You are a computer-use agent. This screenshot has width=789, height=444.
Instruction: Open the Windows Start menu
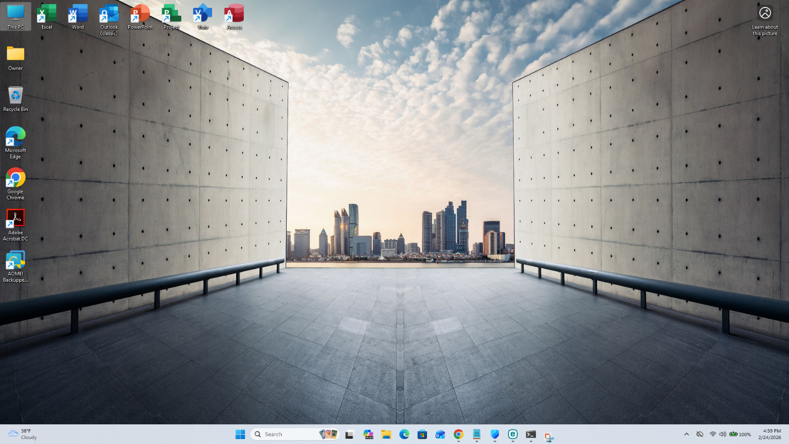click(x=240, y=434)
